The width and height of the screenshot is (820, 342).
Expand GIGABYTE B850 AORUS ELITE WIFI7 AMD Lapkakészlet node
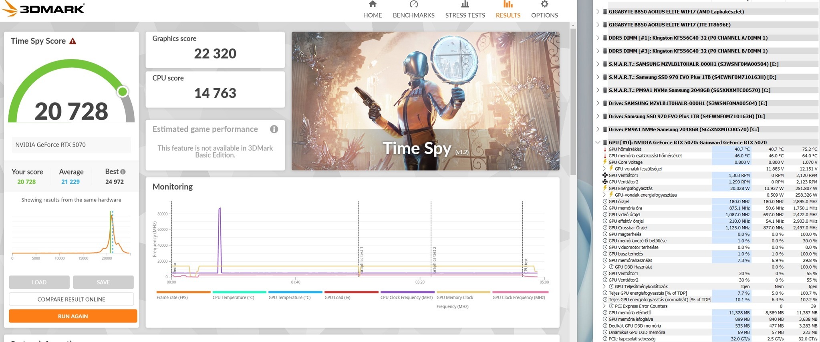pyautogui.click(x=598, y=12)
